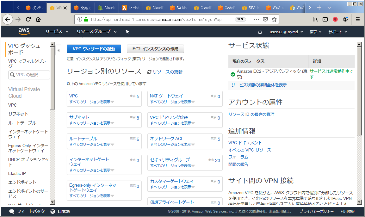Click the ネットワーク ACL resource card link
This screenshot has width=365, height=217.
tap(166, 139)
